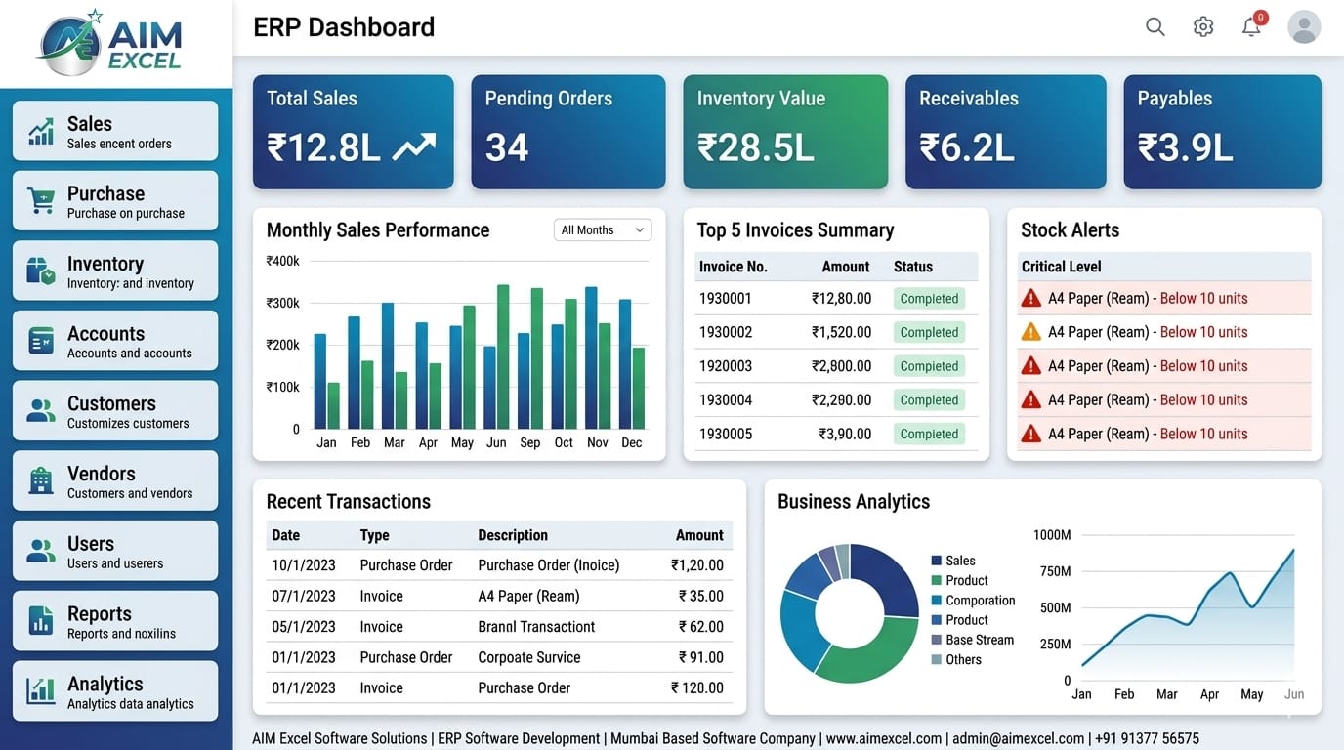Click the Sales legend color swatch
The width and height of the screenshot is (1344, 750).
coord(937,561)
